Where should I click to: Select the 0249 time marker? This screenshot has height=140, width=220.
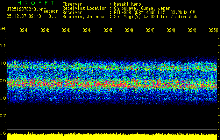[x=192, y=30]
